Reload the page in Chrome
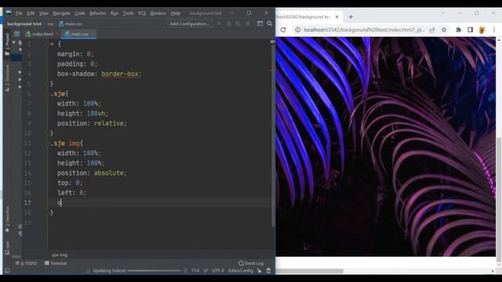This screenshot has width=502, height=282. tap(283, 30)
